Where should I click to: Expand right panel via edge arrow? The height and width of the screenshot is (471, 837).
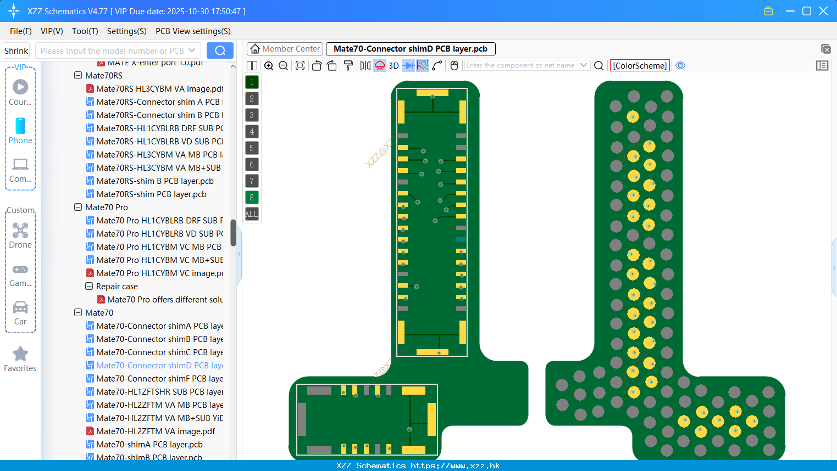[x=834, y=268]
